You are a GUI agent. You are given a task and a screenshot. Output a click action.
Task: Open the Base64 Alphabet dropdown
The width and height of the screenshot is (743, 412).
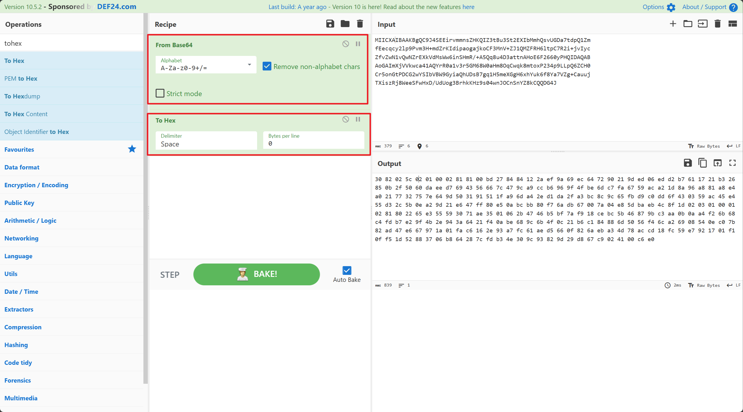206,65
